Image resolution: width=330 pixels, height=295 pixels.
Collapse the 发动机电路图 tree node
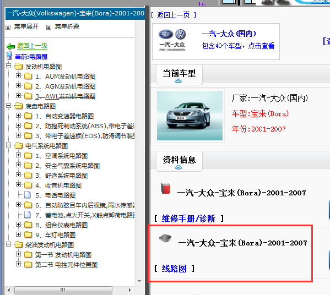[x=9, y=66]
